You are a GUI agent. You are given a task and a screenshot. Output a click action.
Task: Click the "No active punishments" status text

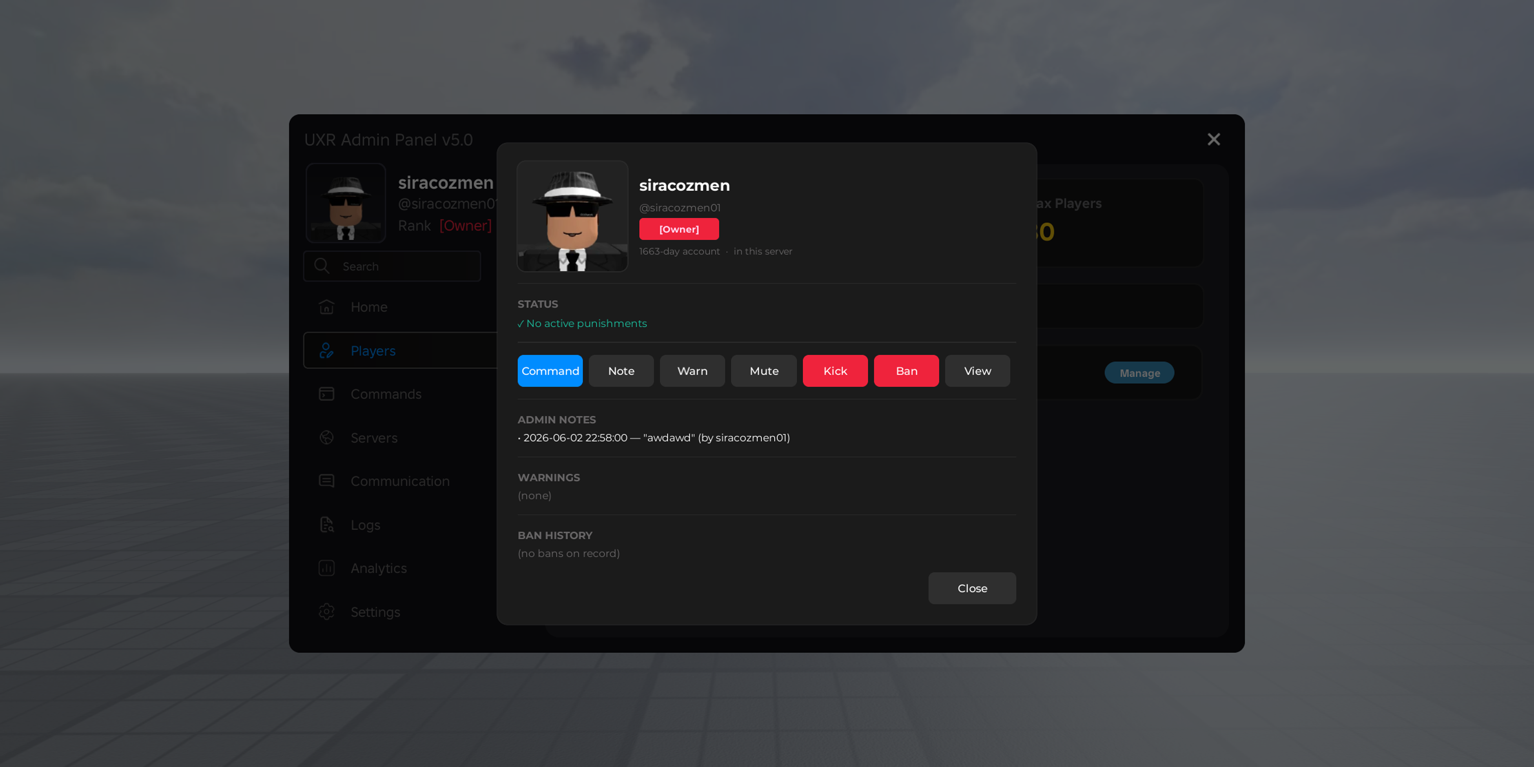582,323
